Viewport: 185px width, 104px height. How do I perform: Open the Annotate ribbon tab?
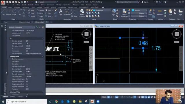pyautogui.click(x=17, y=7)
